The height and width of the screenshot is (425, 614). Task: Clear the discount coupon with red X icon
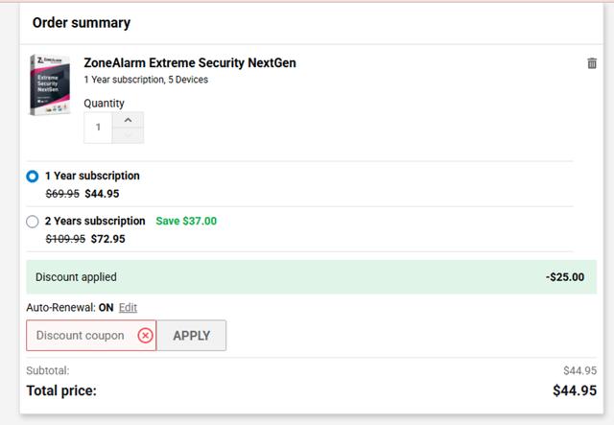145,336
